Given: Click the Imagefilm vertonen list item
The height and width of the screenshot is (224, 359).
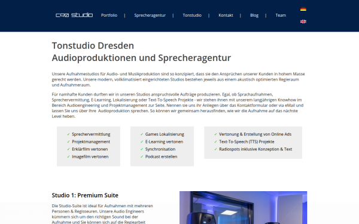Looking at the screenshot, I should click(x=90, y=157).
